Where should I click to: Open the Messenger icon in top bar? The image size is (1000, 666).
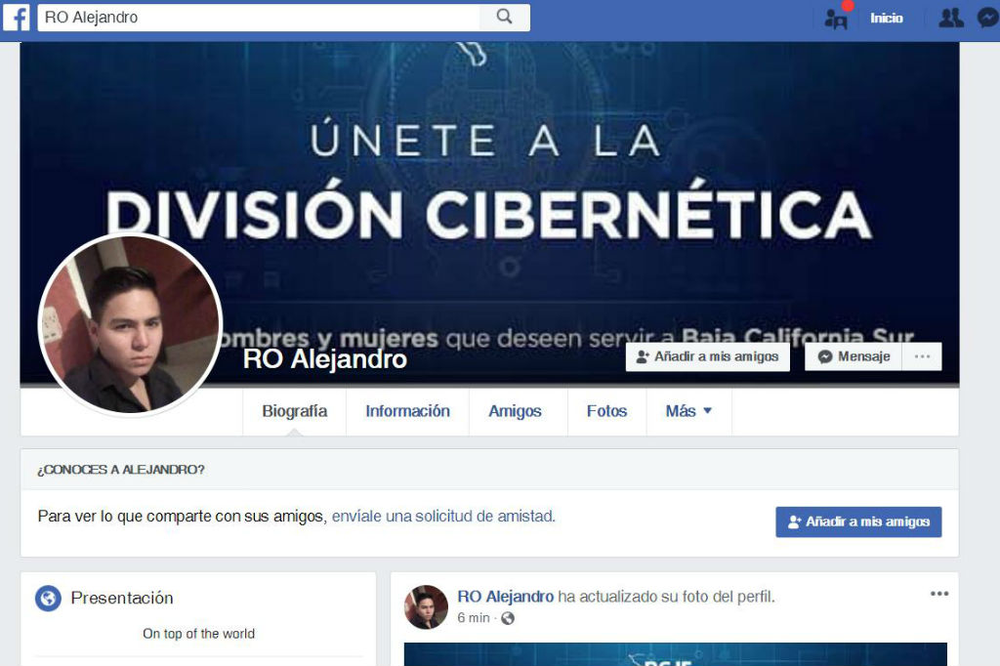[x=988, y=18]
